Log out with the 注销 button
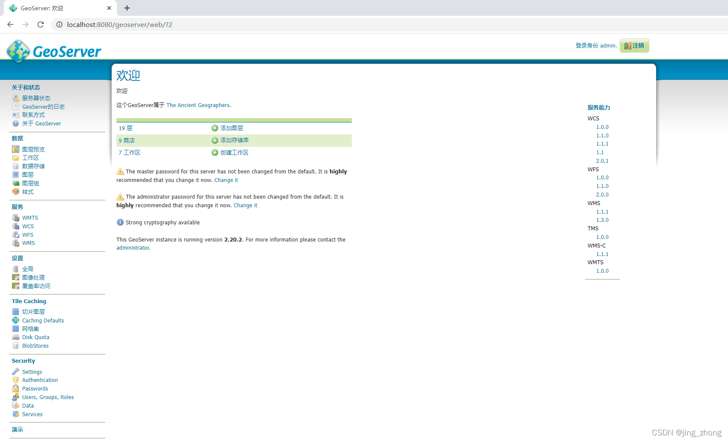The height and width of the screenshot is (441, 728). pyautogui.click(x=634, y=45)
